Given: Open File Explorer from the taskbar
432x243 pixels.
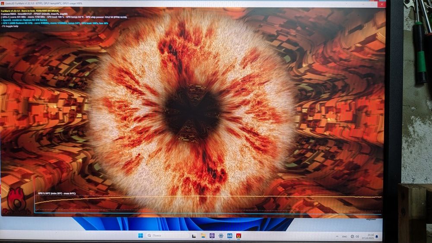Looking at the screenshot, I should [203, 236].
